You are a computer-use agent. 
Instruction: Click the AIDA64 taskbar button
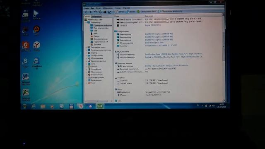[100, 106]
